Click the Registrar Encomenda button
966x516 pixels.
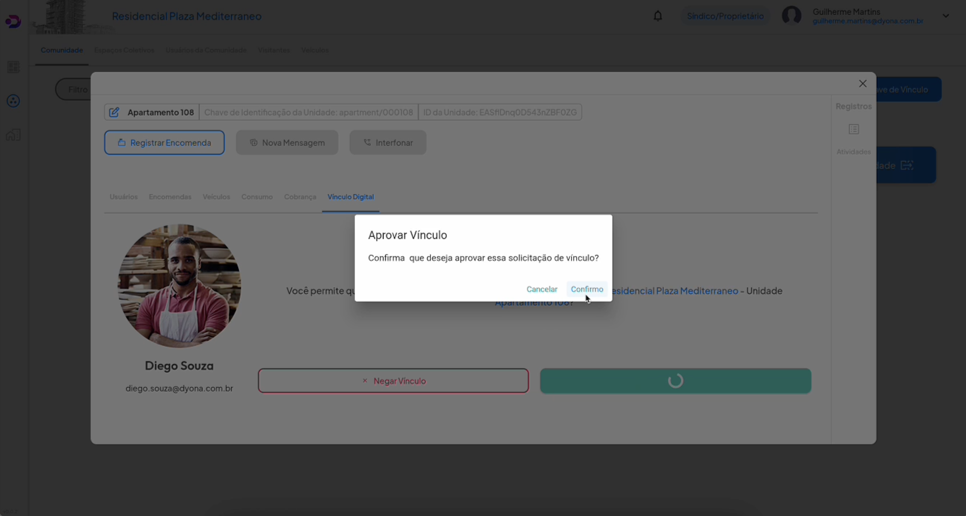tap(164, 143)
